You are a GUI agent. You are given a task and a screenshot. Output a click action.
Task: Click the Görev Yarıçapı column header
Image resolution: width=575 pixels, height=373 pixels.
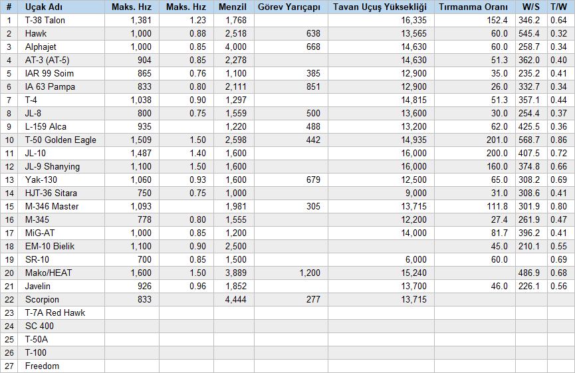(290, 7)
